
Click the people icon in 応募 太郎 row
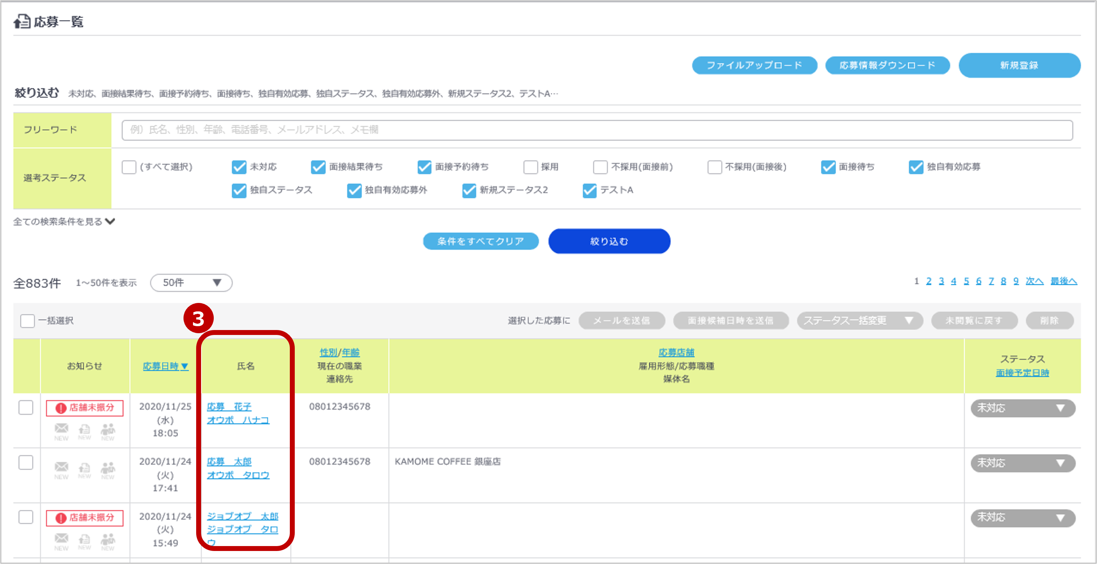click(x=108, y=468)
